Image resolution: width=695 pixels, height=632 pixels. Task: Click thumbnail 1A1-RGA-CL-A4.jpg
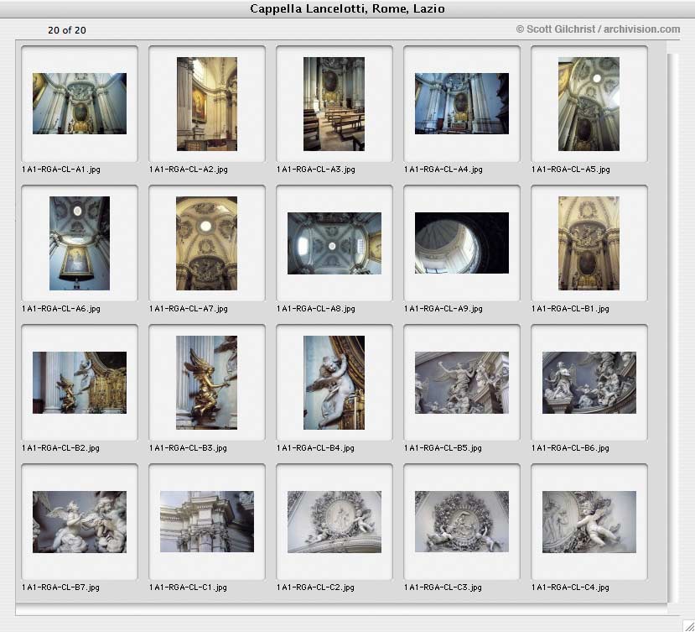462,103
